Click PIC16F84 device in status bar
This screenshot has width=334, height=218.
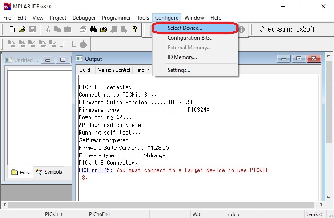click(x=100, y=214)
